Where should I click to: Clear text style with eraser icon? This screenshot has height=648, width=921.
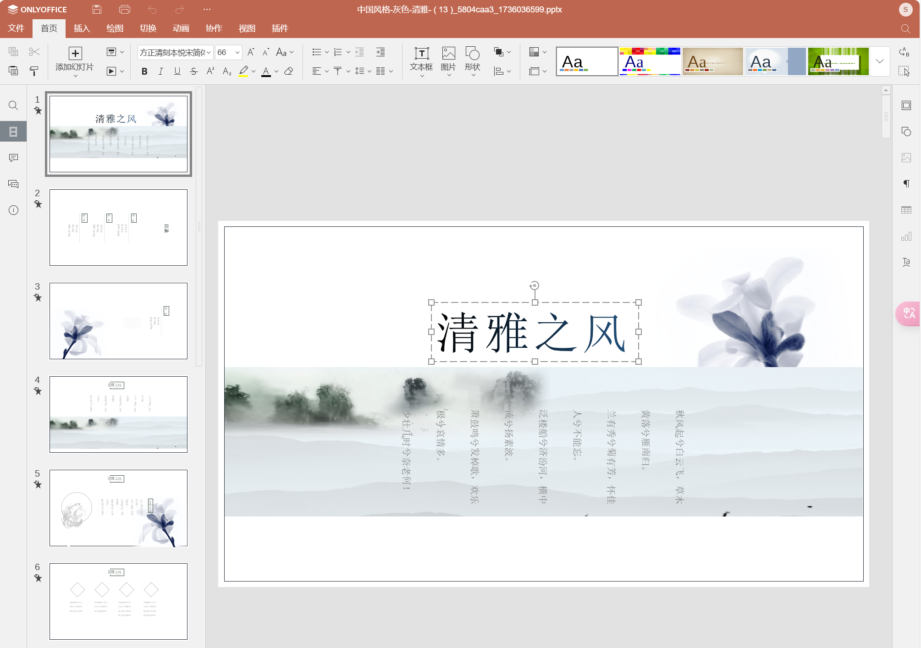point(289,71)
